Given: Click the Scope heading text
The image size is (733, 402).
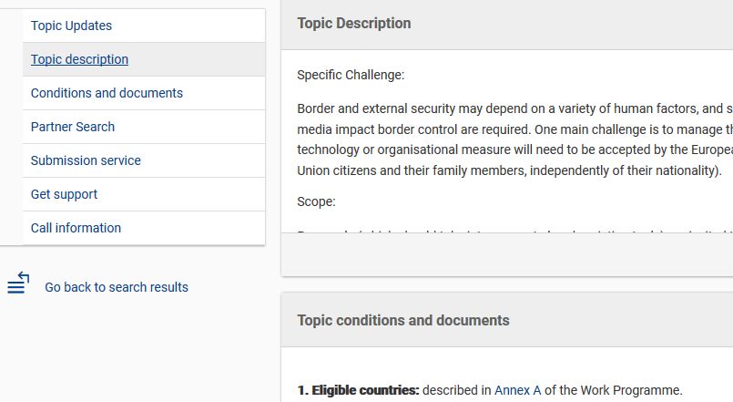Looking at the screenshot, I should (x=316, y=201).
